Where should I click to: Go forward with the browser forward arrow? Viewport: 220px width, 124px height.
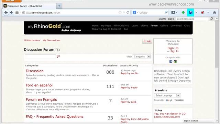(x=11, y=12)
